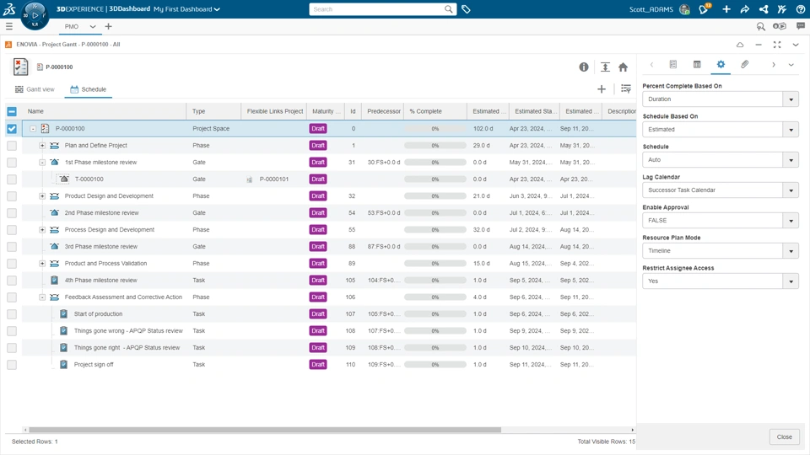The height and width of the screenshot is (455, 810).
Task: Check the T-0000100 row checkbox
Action: [12, 179]
